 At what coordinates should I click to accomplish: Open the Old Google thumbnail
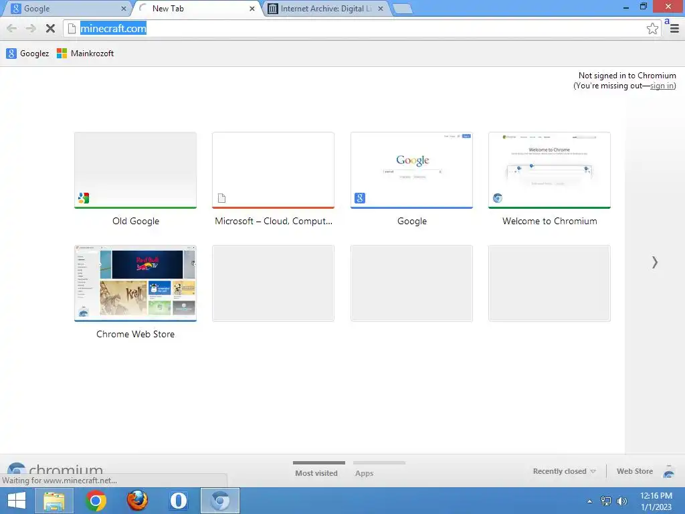pyautogui.click(x=135, y=170)
